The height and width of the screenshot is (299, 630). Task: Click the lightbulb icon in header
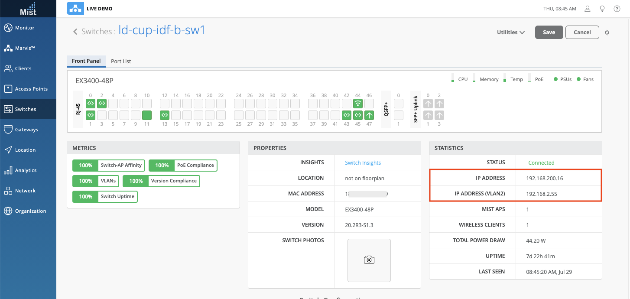(x=602, y=9)
